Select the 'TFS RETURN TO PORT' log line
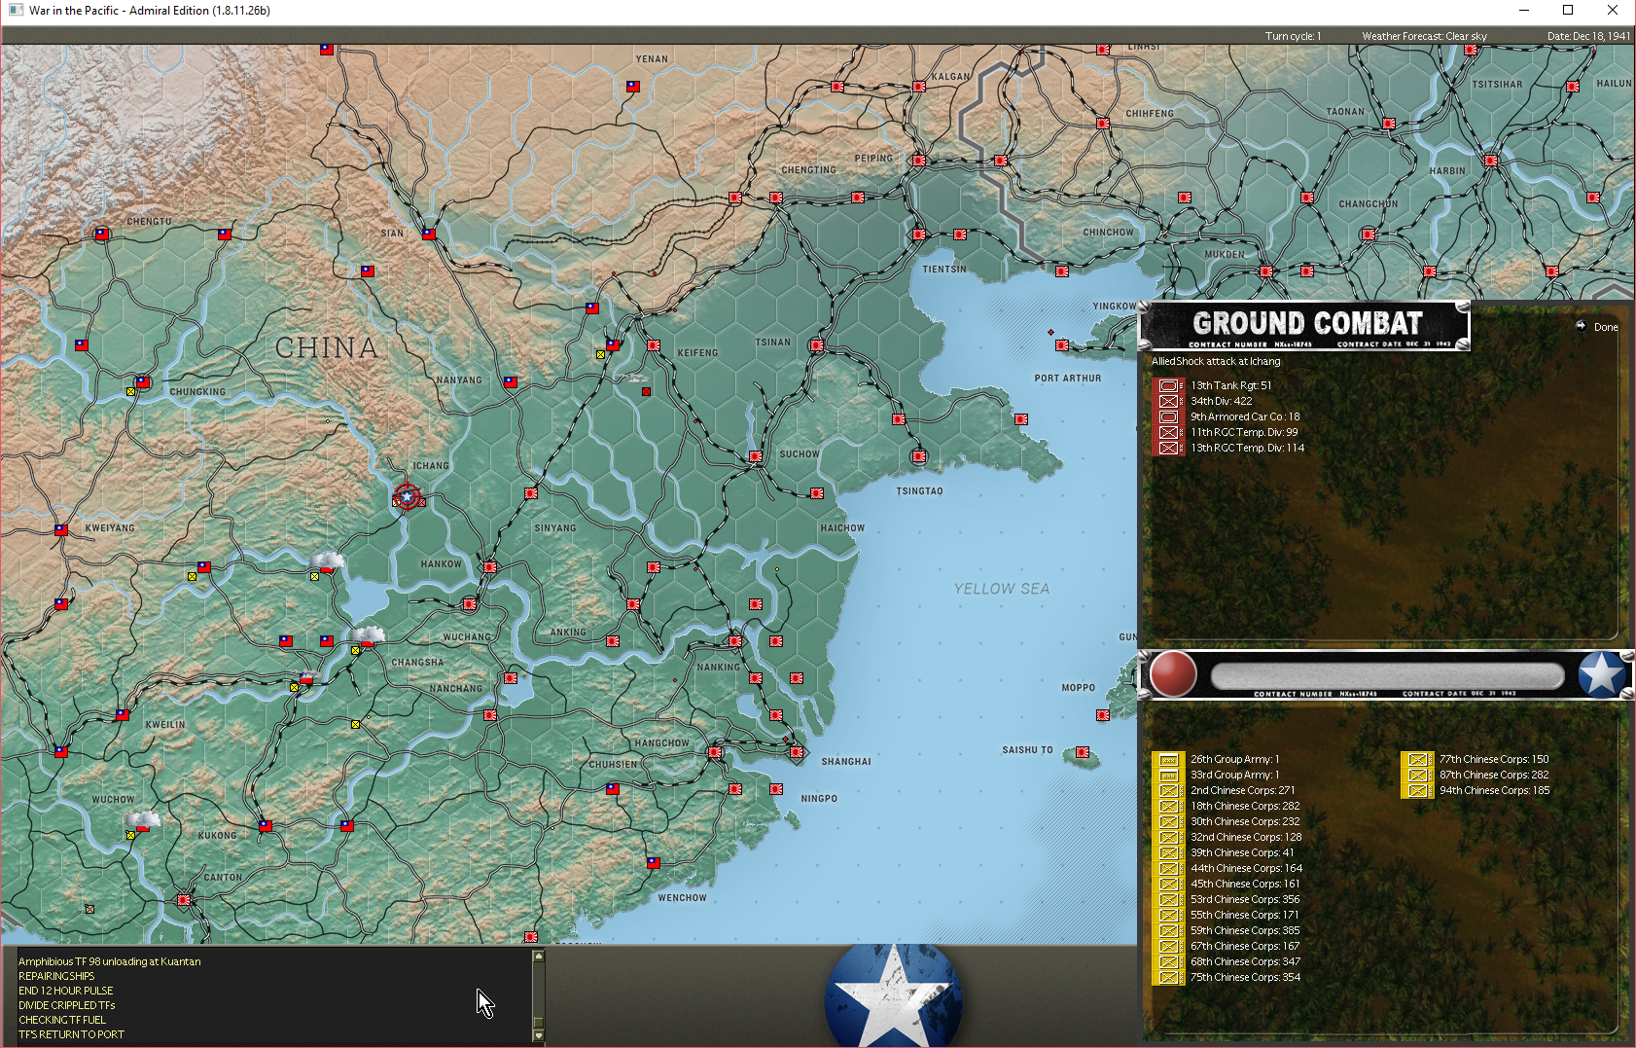Viewport: 1636px width, 1048px height. 71,1034
